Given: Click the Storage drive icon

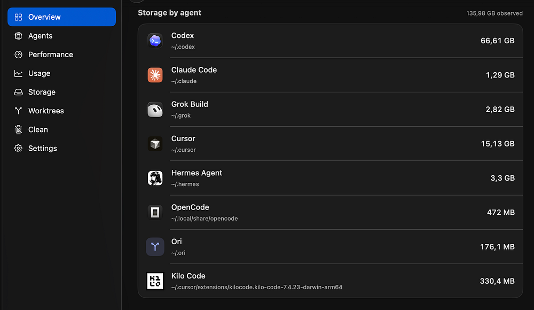Looking at the screenshot, I should pyautogui.click(x=18, y=92).
